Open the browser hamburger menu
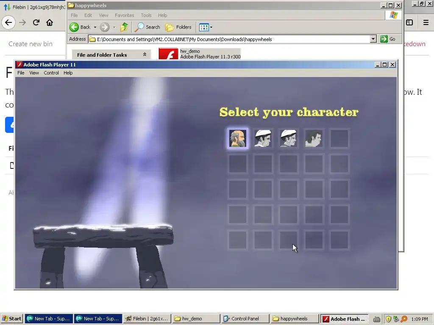Screen dimensions: 434x325 pos(426,22)
